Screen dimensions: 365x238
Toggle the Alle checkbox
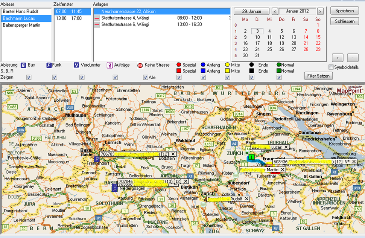146,77
